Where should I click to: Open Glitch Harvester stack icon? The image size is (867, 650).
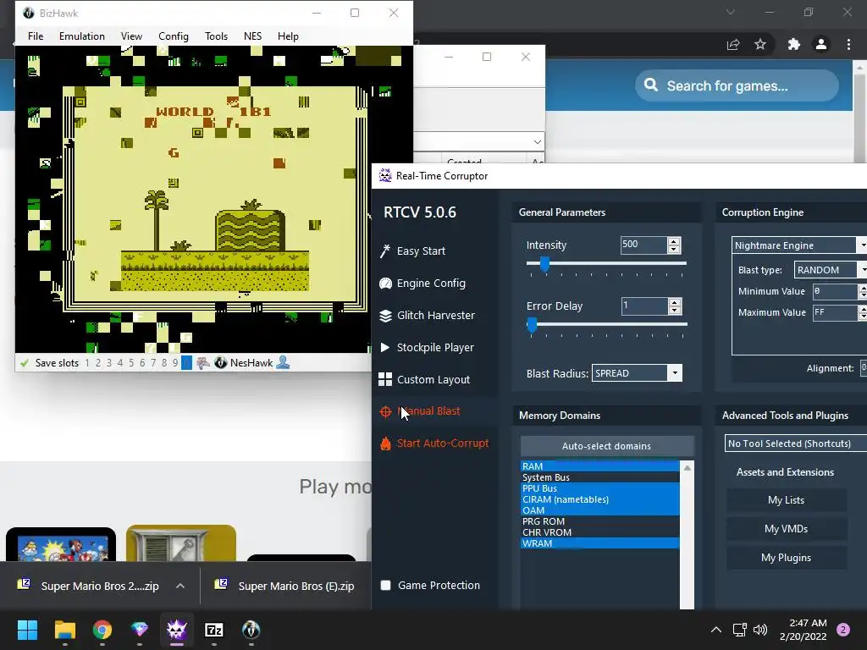click(385, 315)
